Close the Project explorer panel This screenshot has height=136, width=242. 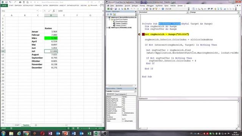tap(136, 11)
